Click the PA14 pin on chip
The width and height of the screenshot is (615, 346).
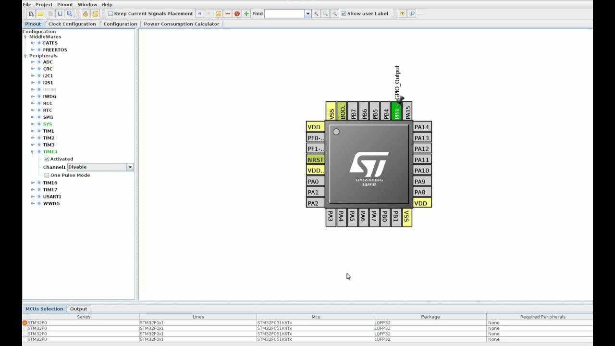click(422, 127)
